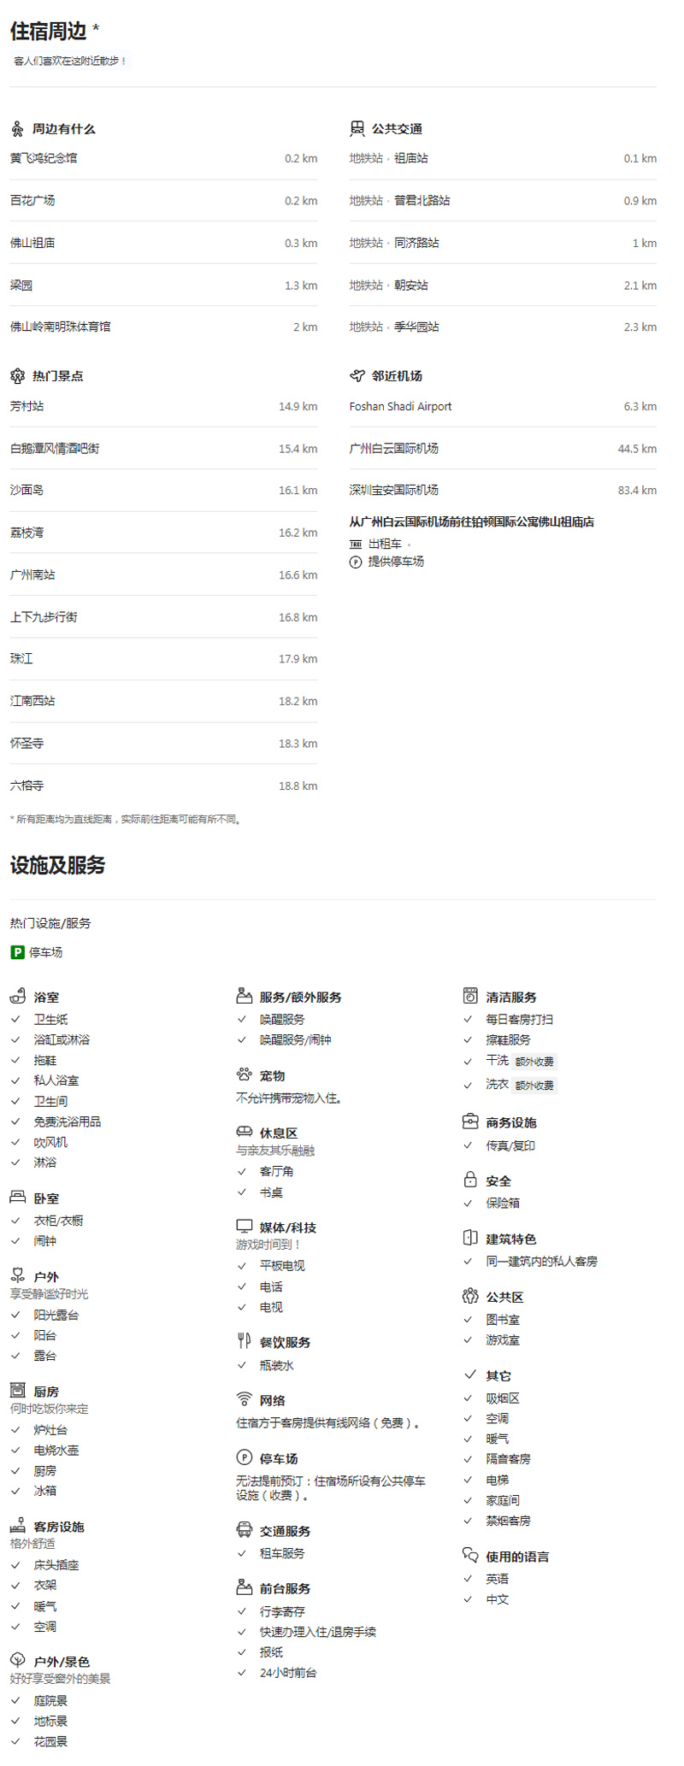684x1766 pixels.
Task: Click the checkmark next to 保险箱
Action: [468, 1204]
